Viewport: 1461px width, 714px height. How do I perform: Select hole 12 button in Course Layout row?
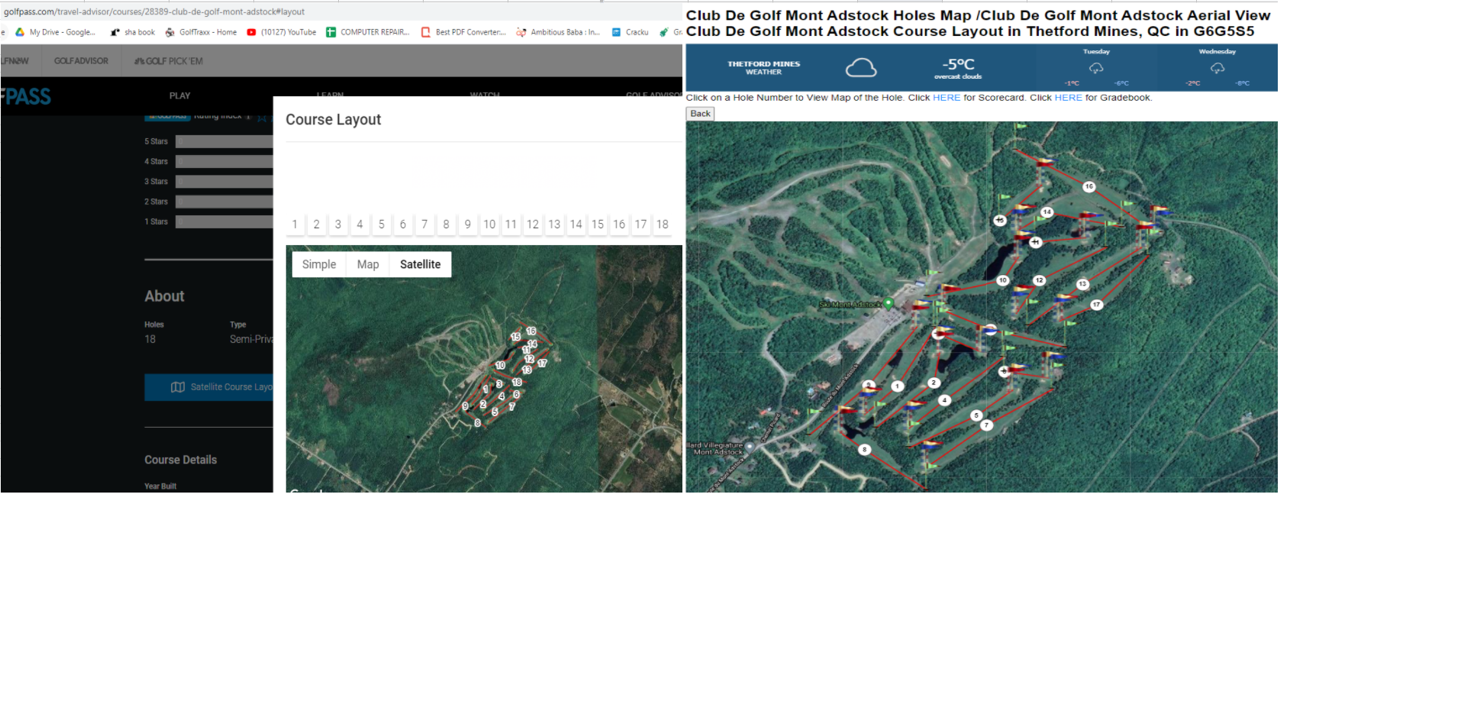click(533, 225)
